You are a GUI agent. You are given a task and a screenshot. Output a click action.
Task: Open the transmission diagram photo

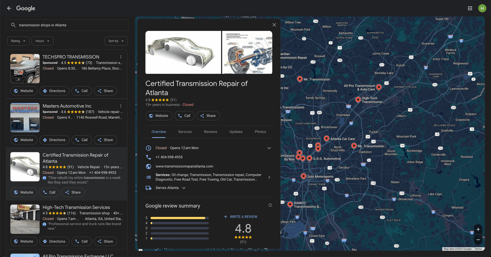pyautogui.click(x=247, y=52)
